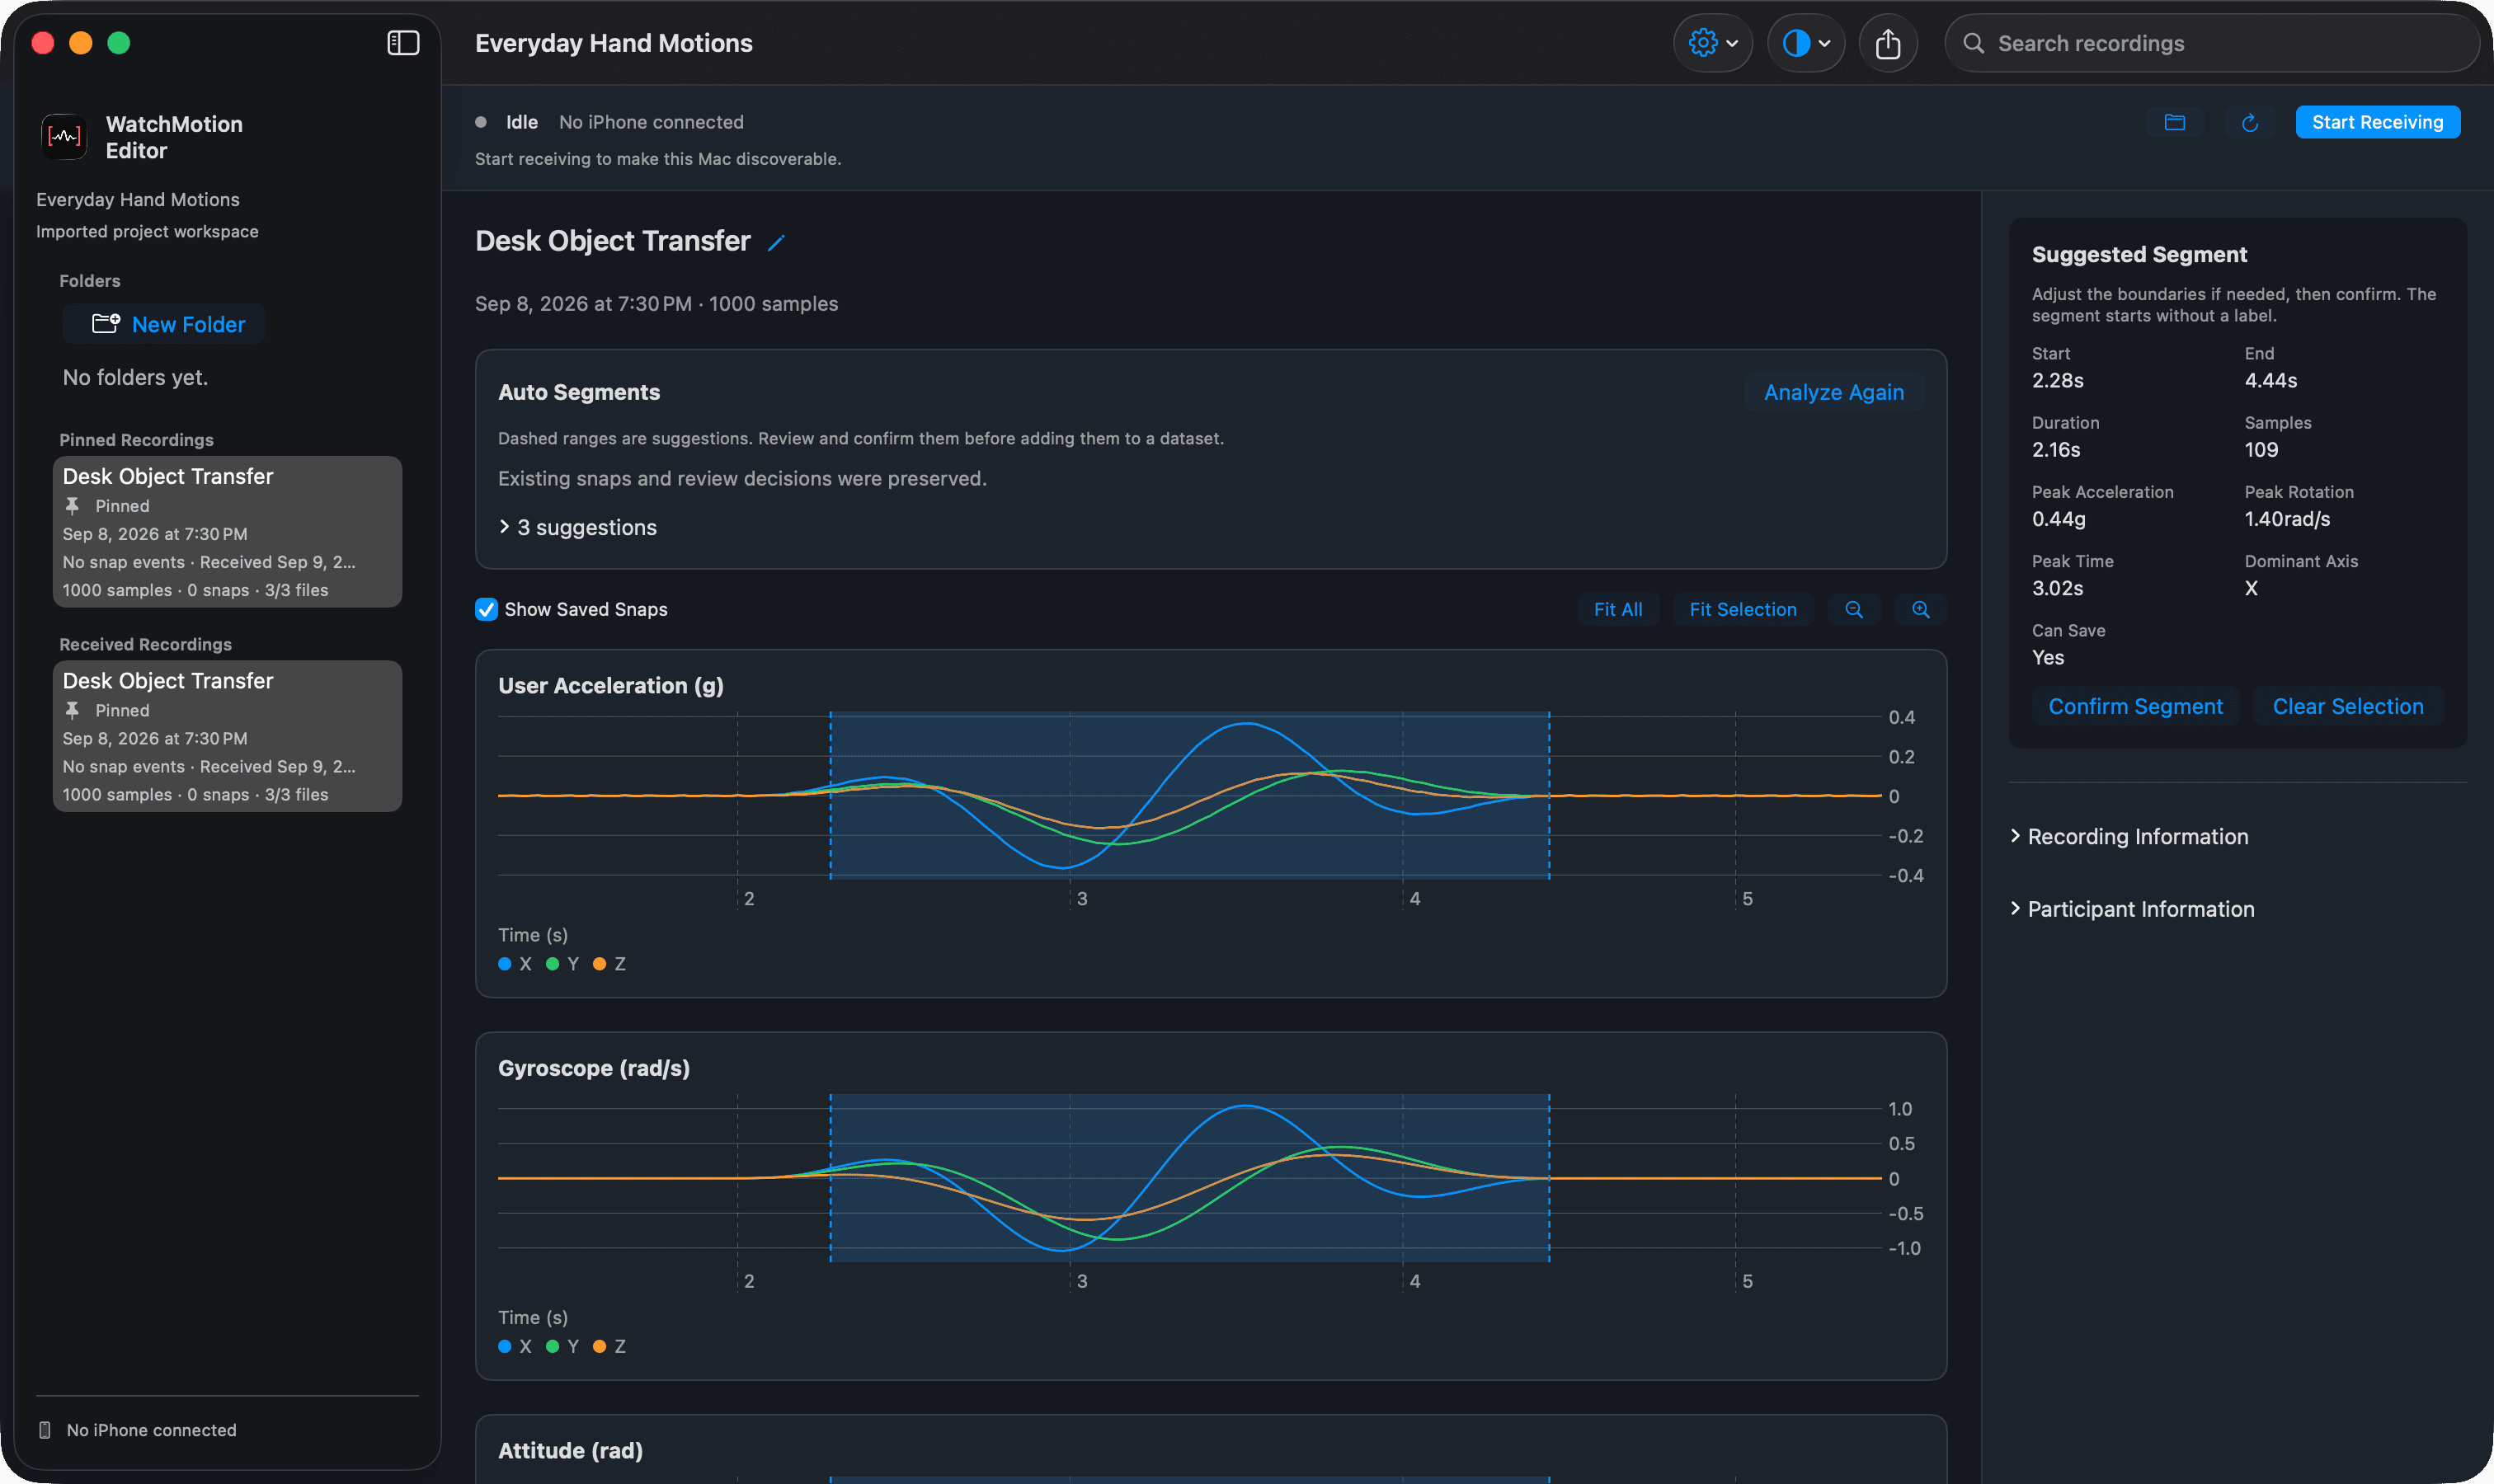Click segment end boundary in Gyroscope chart

(x=1550, y=1178)
